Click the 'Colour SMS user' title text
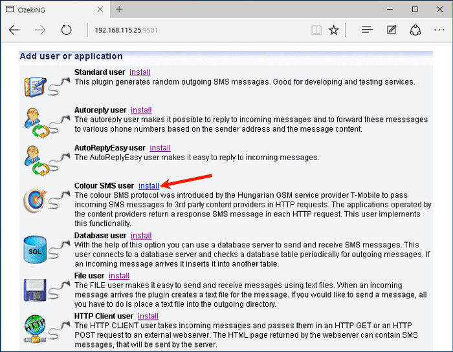The image size is (453, 352). pyautogui.click(x=104, y=185)
